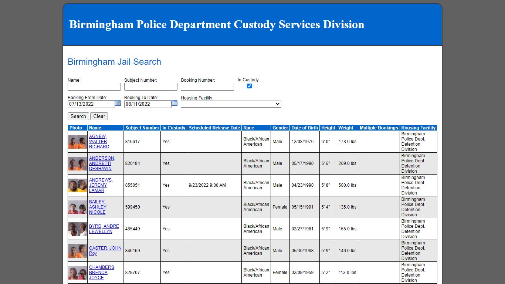Click photo thumbnail for Ashley Bailey
Viewport: 505px width, 284px height.
click(78, 207)
